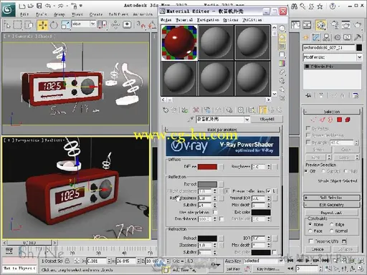Select the Rotate tool in main toolbar

[54, 25]
